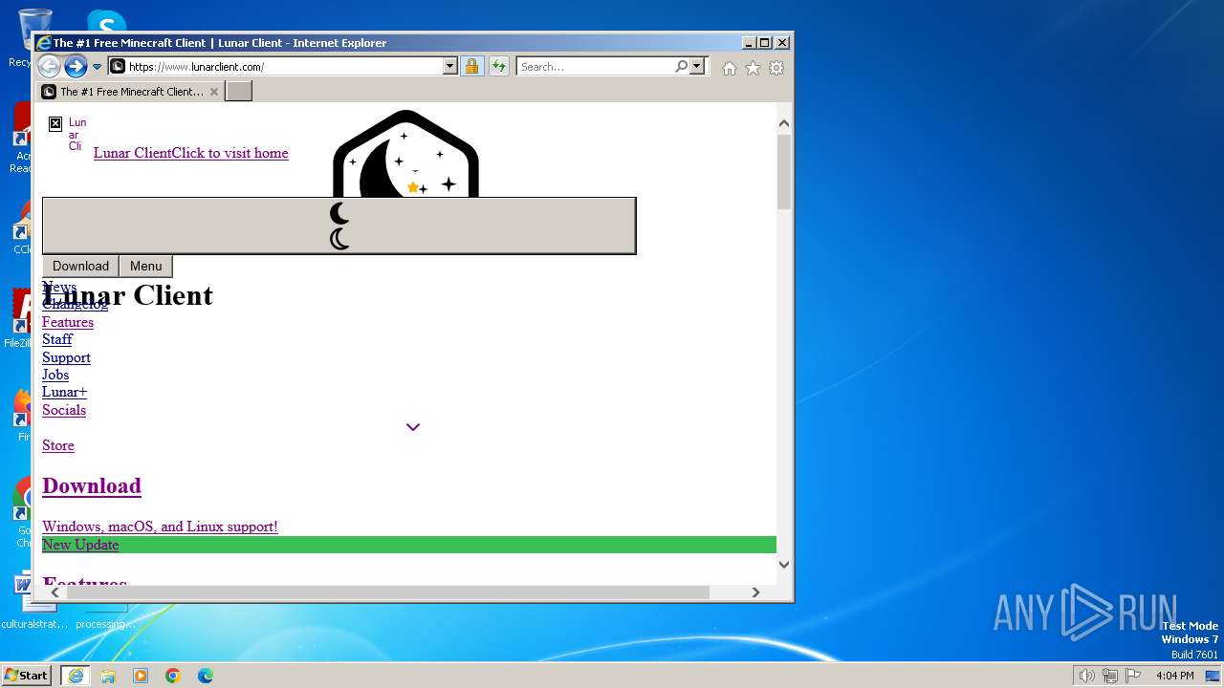1224x688 pixels.
Task: Click the horizontal scrollbar left arrow
Action: (x=55, y=592)
